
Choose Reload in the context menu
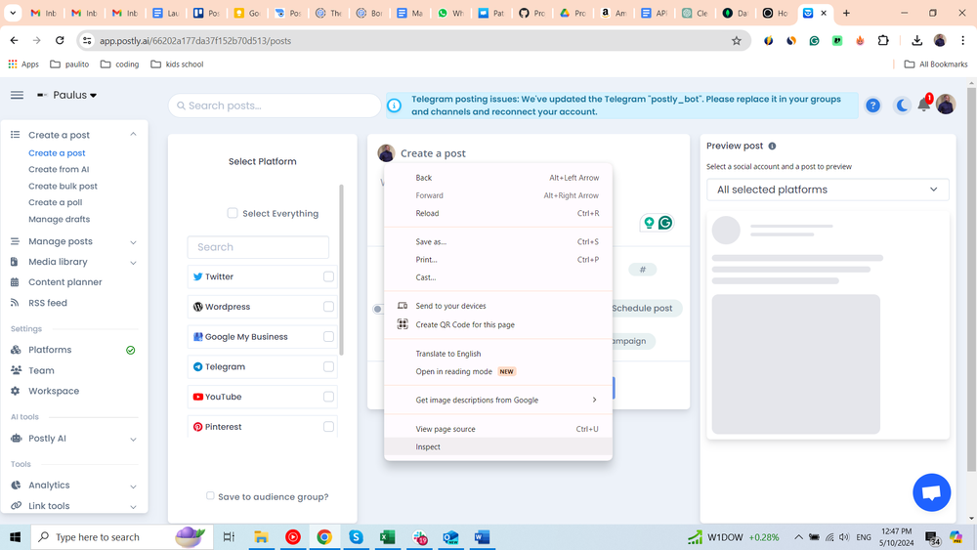[498, 213]
